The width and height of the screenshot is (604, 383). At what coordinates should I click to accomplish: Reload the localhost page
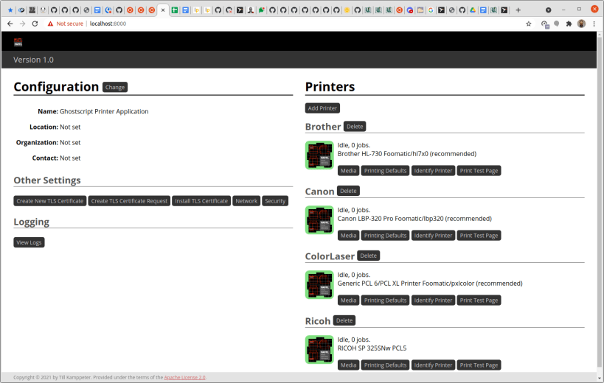pos(35,24)
